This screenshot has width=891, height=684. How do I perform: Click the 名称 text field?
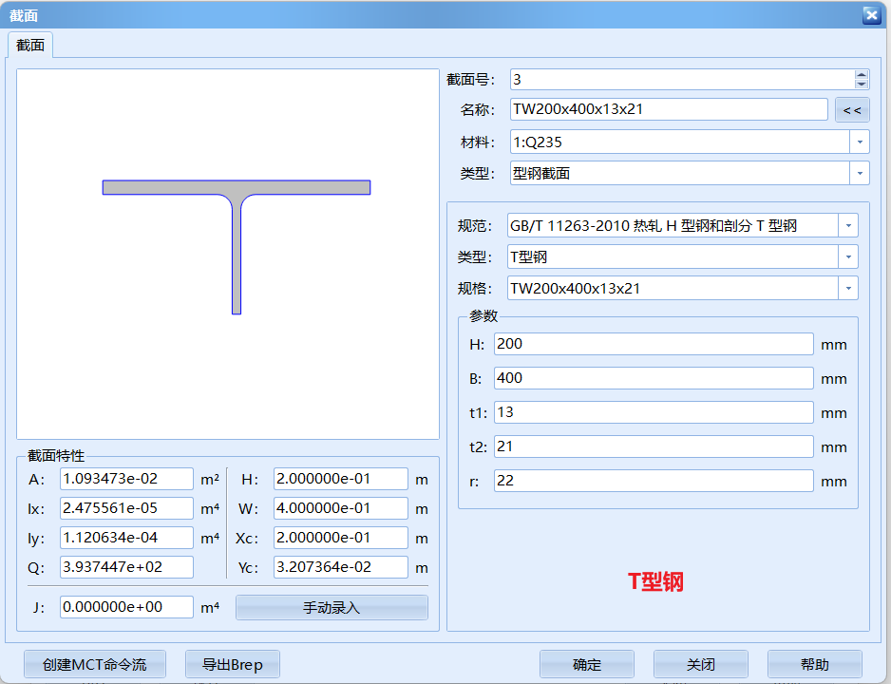[669, 109]
